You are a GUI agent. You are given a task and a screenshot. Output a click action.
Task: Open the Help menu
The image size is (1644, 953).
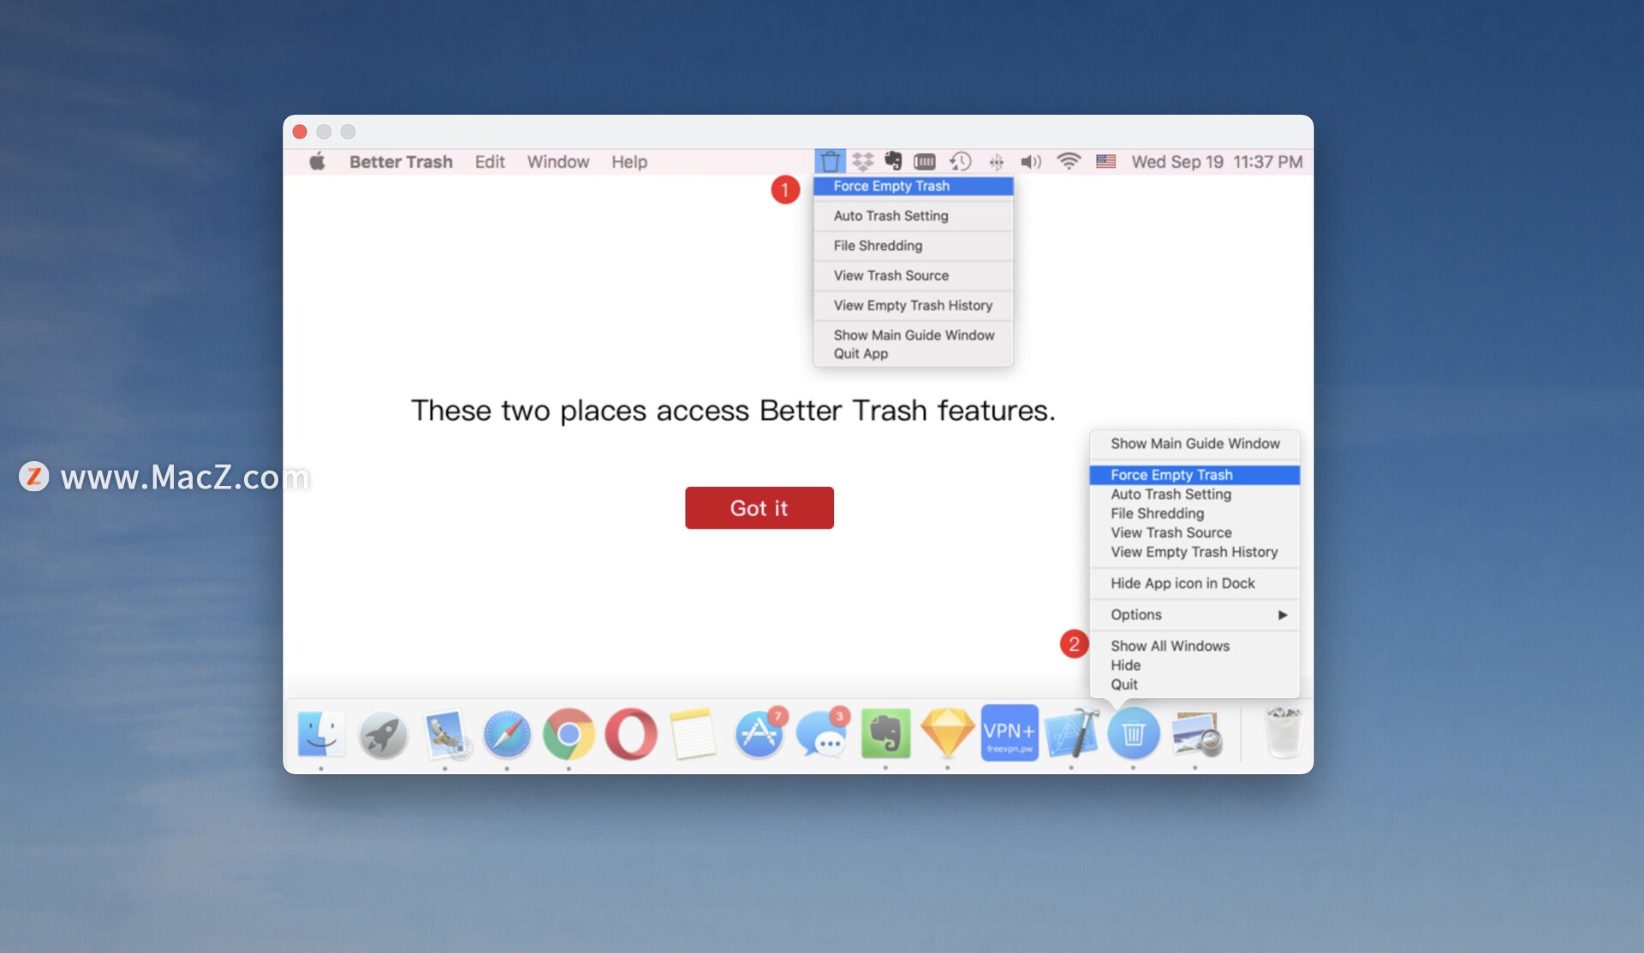629,162
